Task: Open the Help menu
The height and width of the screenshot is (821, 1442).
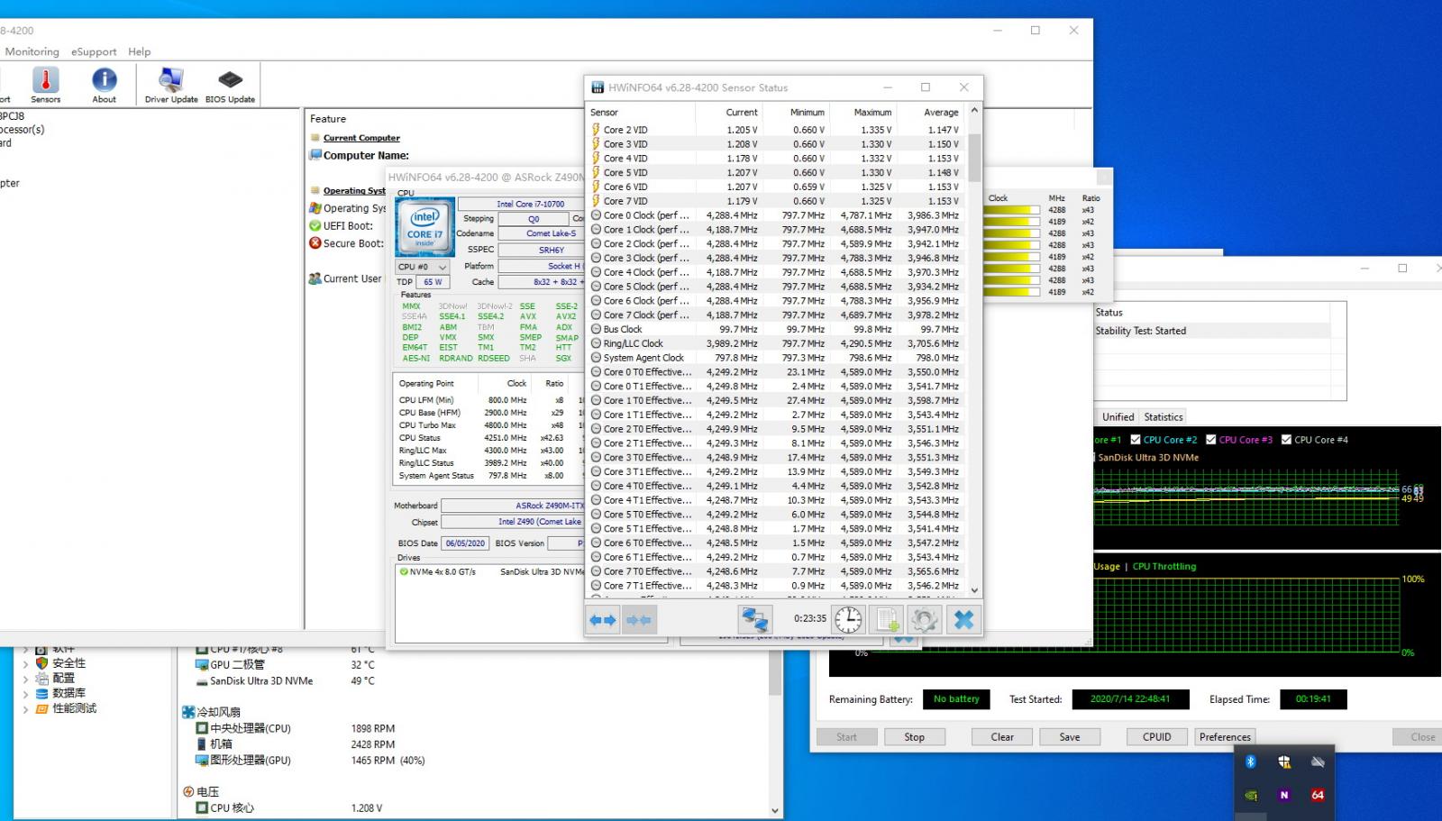Action: 140,51
